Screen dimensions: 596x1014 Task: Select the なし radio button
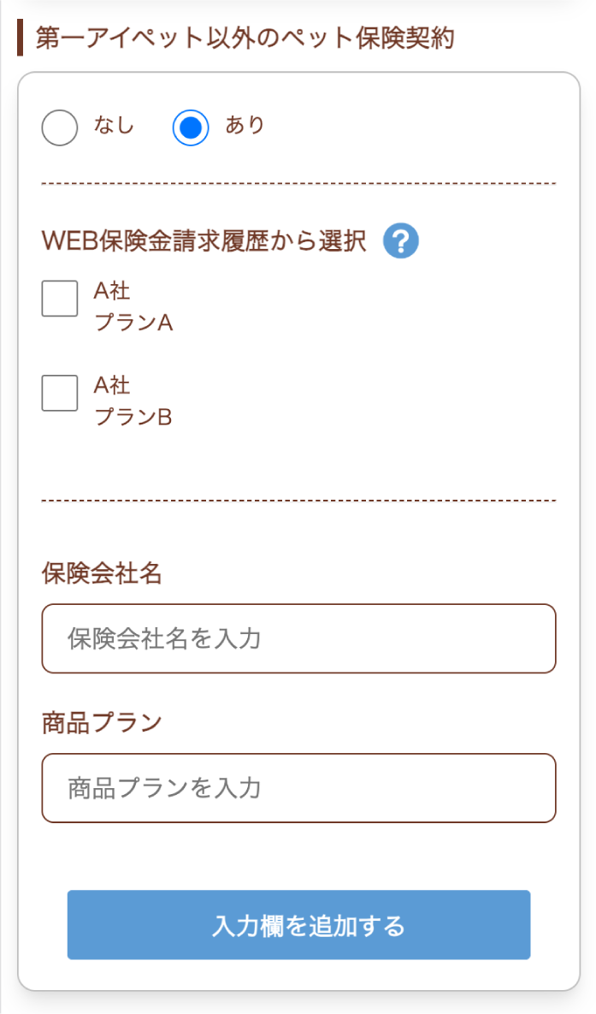pos(58,127)
